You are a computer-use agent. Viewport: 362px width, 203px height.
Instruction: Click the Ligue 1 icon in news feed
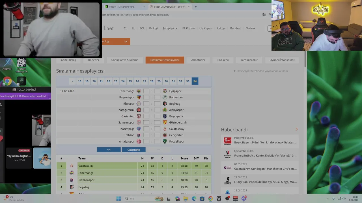point(227,180)
